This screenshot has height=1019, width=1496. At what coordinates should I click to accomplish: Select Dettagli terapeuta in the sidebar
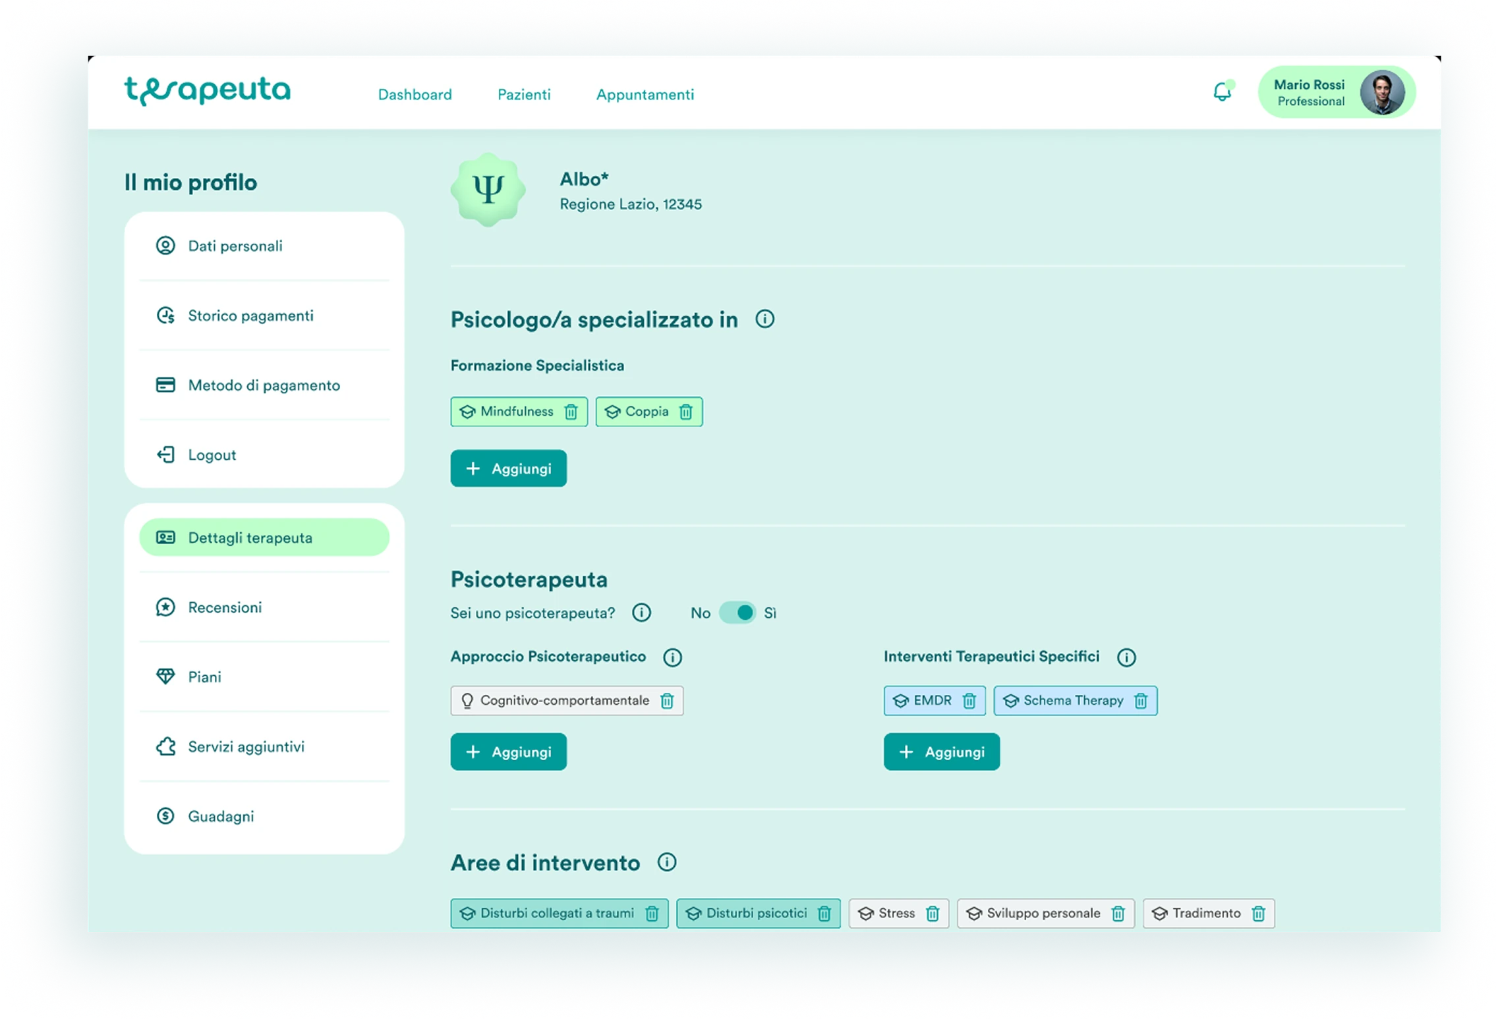coord(264,537)
